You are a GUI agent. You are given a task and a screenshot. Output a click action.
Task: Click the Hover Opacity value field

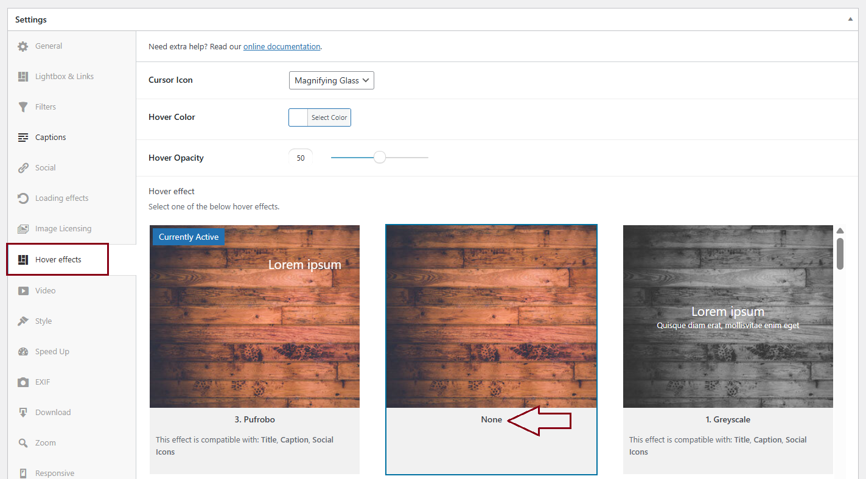click(301, 158)
